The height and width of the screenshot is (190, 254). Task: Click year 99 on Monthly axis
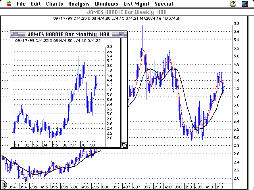pyautogui.click(x=92, y=145)
